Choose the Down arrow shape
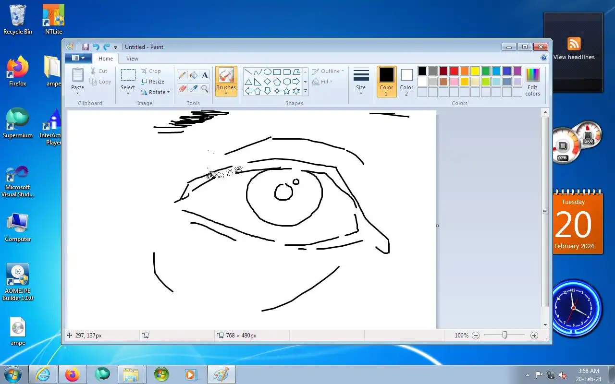The height and width of the screenshot is (384, 615). click(x=268, y=91)
